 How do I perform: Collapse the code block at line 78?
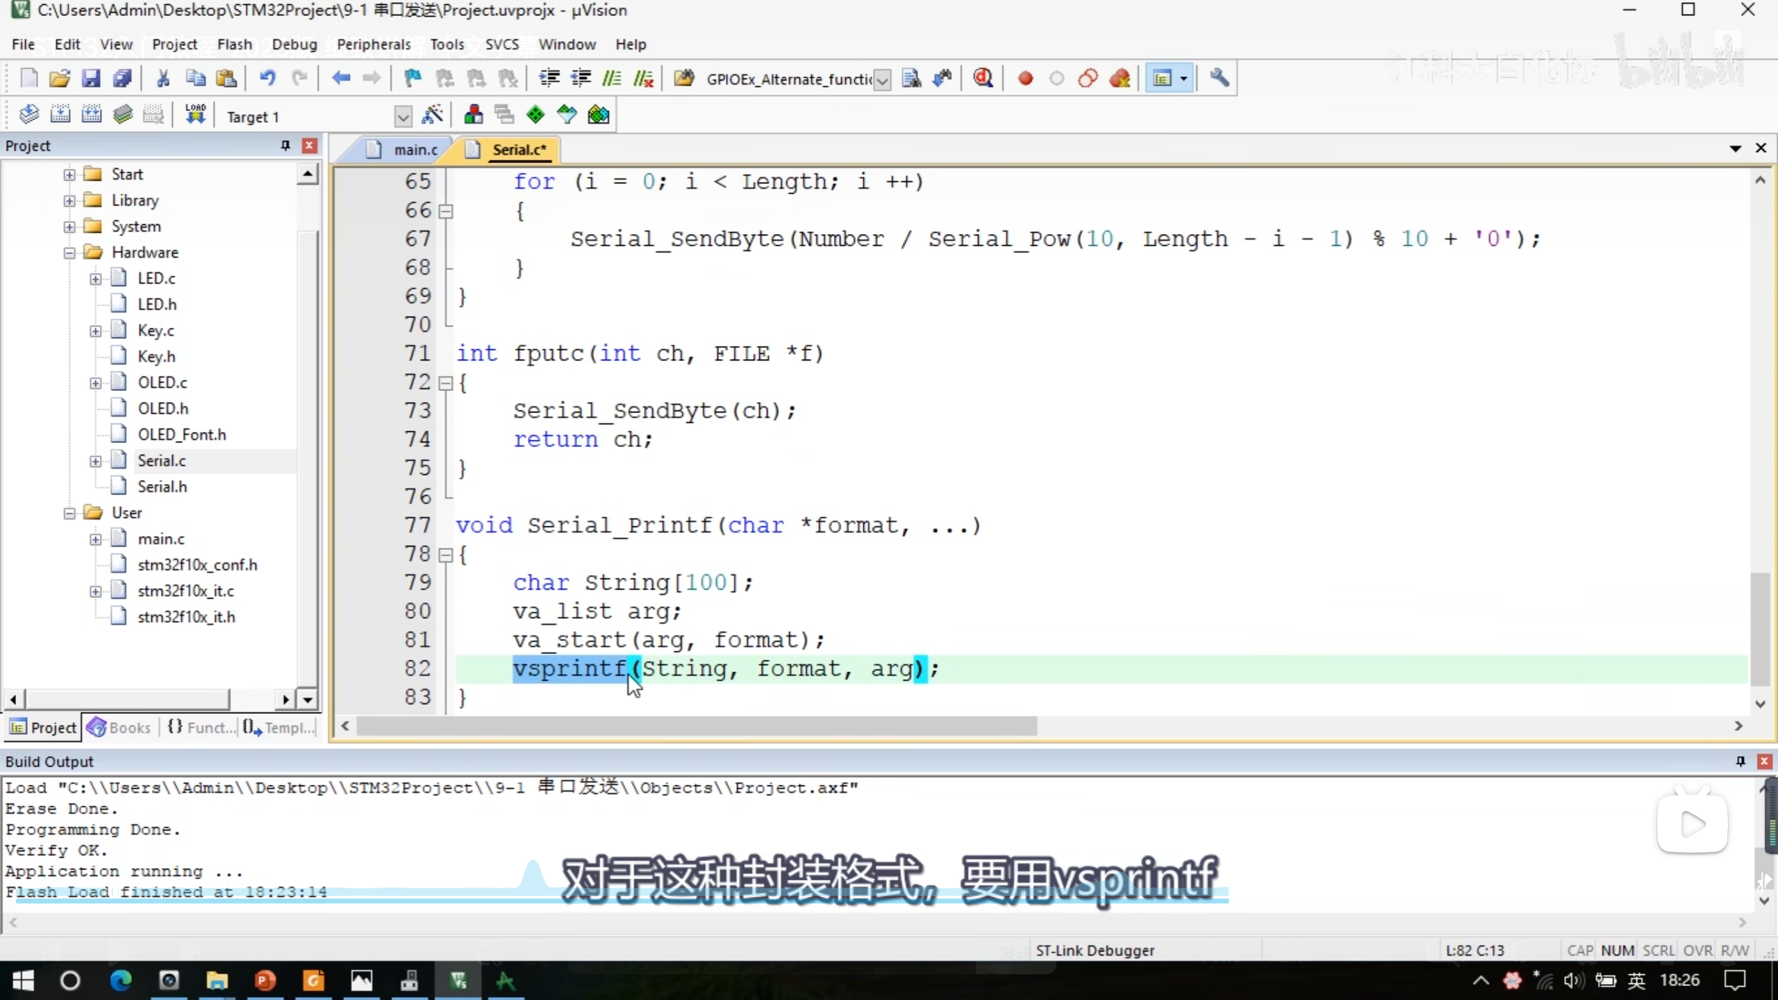point(446,555)
